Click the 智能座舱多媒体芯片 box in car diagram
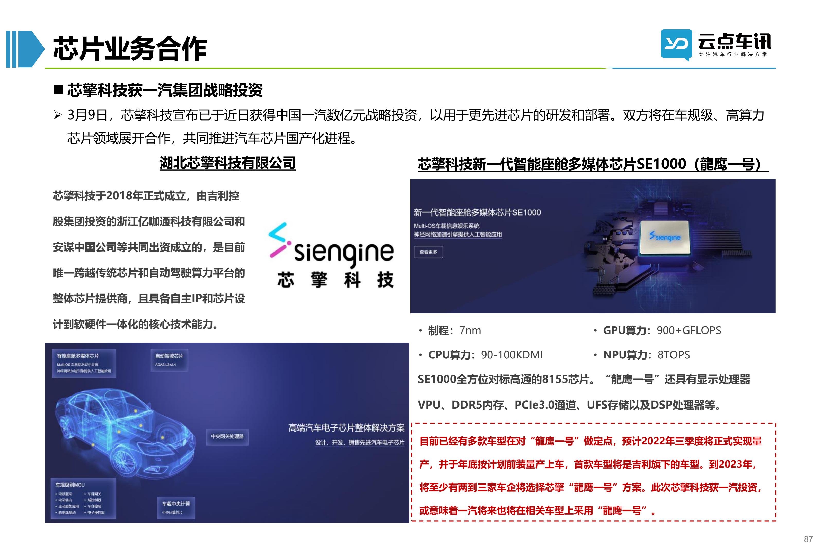821x547 pixels. pos(84,363)
